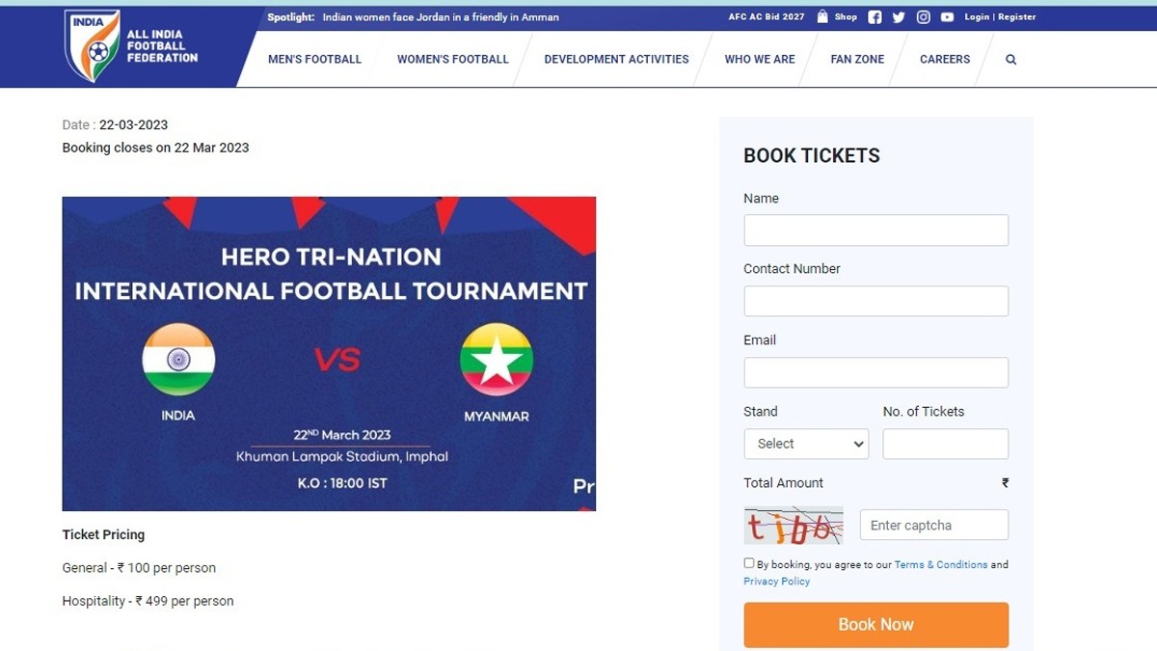1157x651 pixels.
Task: Click the All India Football Federation logo
Action: tap(130, 45)
